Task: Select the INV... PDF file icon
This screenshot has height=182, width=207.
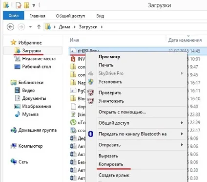Action: click(x=73, y=59)
